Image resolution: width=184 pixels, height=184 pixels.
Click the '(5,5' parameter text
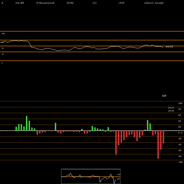pyautogui.click(x=95, y=3)
